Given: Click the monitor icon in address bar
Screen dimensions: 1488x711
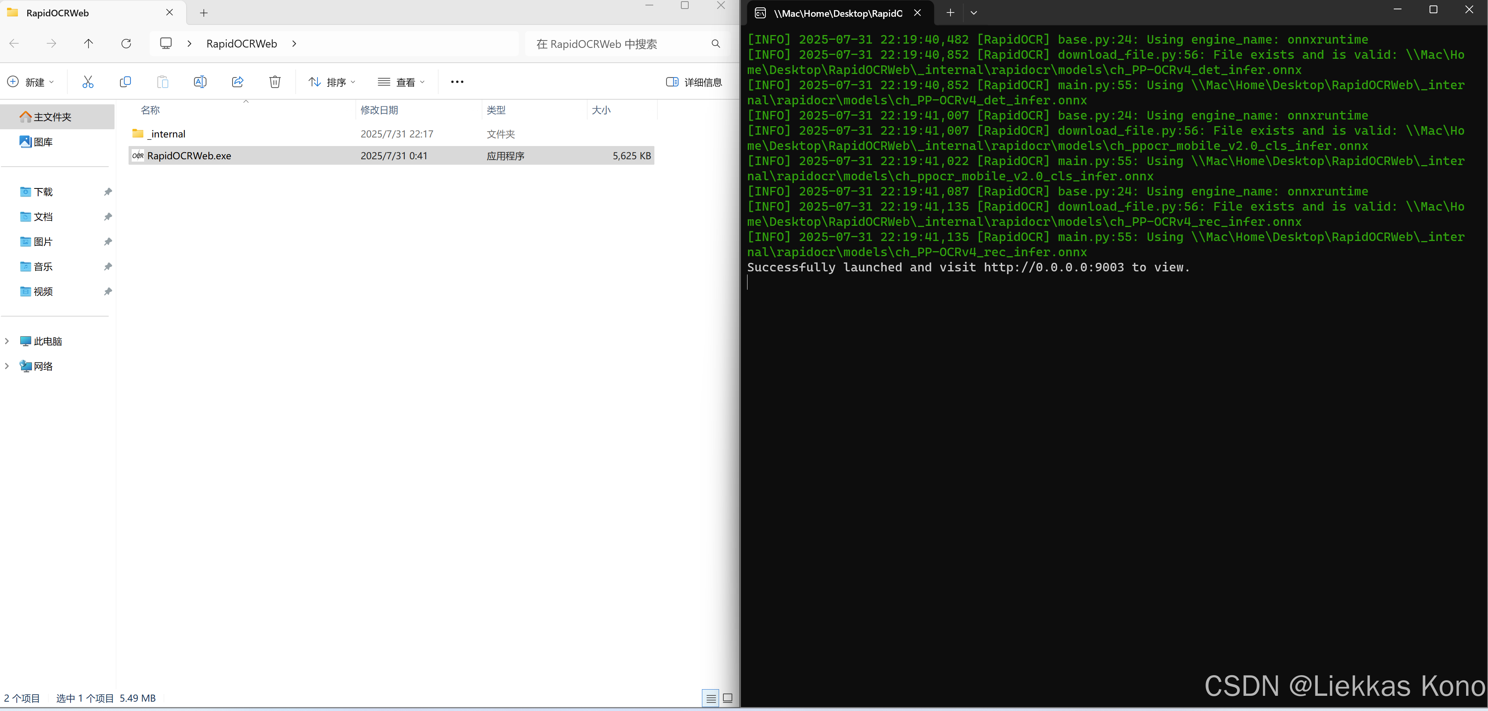Looking at the screenshot, I should tap(166, 44).
